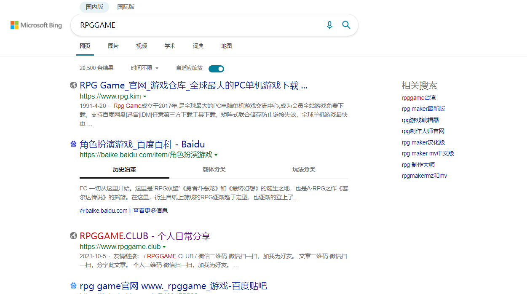Image resolution: width=527 pixels, height=294 pixels.
Task: Open the rpggame台湾 related search
Action: 418,97
